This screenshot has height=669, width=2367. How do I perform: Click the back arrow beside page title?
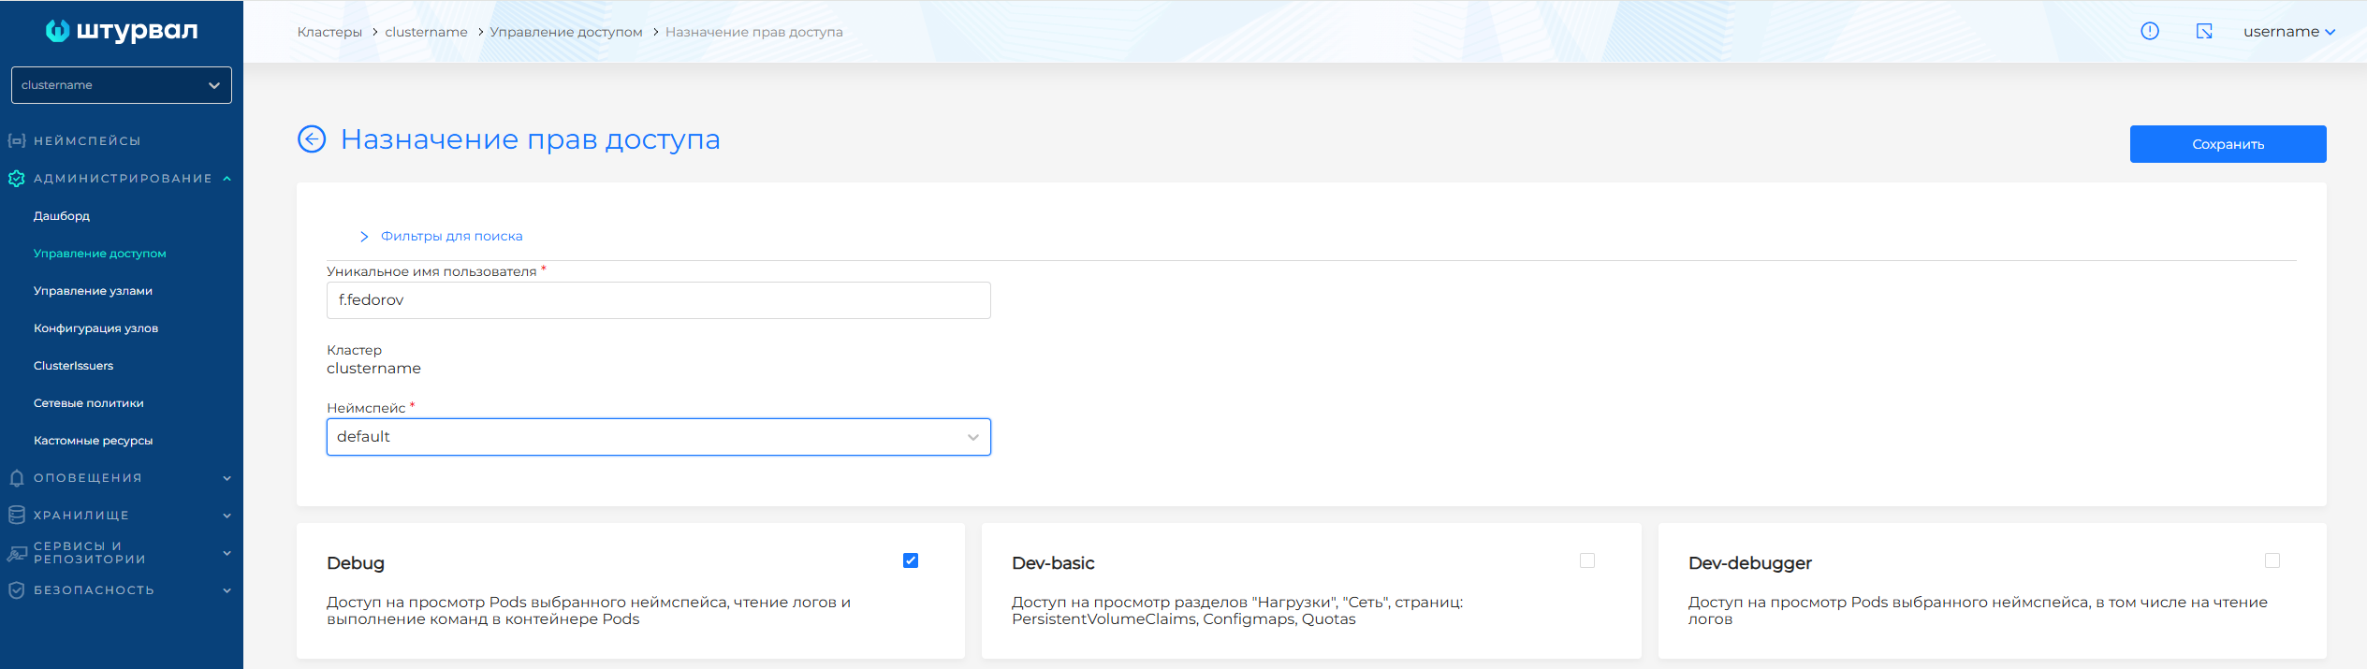click(x=312, y=139)
